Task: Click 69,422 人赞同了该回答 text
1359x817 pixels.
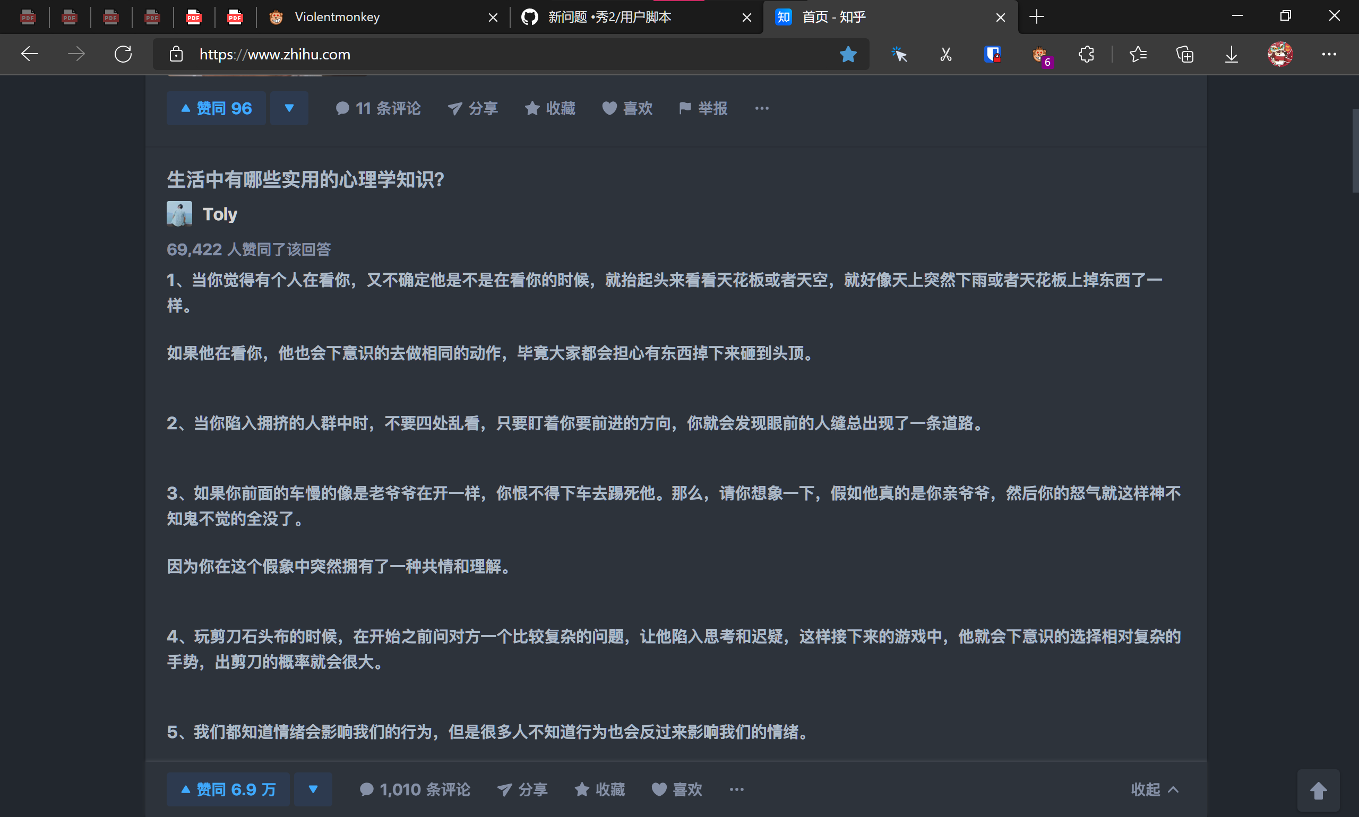Action: 248,249
